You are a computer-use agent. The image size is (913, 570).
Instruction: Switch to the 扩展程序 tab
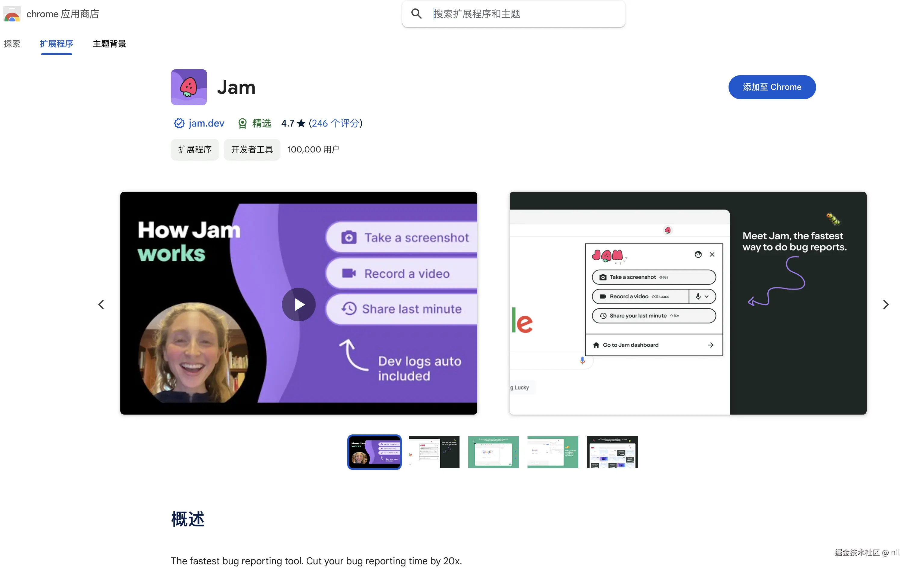point(57,44)
